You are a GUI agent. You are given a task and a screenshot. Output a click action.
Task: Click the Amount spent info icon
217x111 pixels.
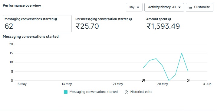[x=169, y=19]
